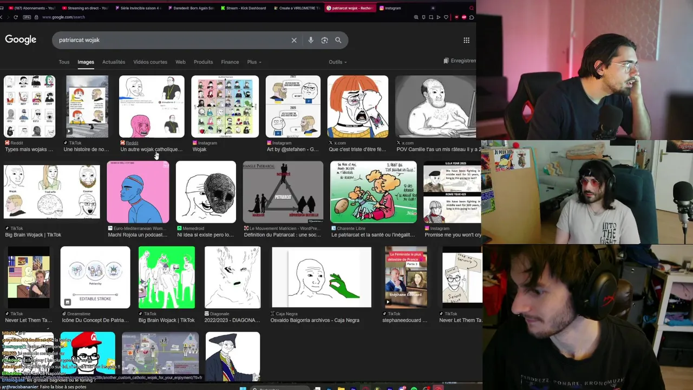Open 'stephaneedouard' TikTok video thumbnail

pyautogui.click(x=406, y=277)
